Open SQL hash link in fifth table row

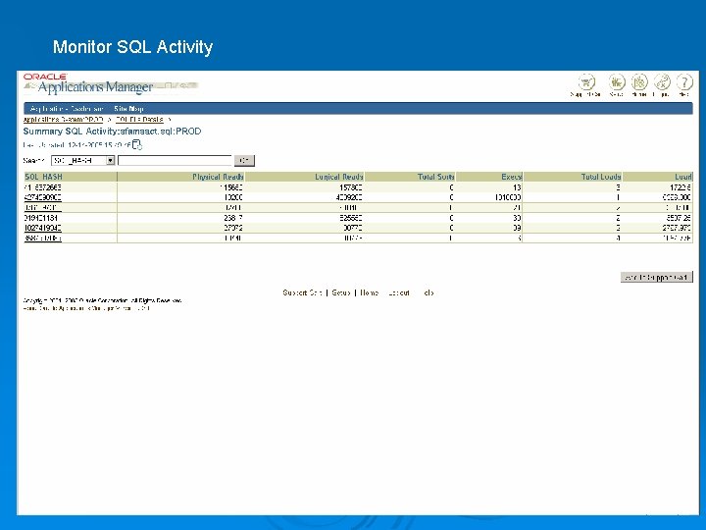coord(42,228)
